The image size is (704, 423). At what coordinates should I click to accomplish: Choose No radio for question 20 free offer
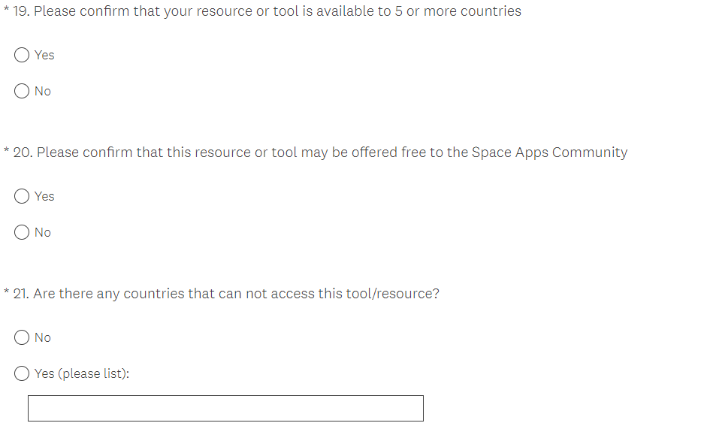click(x=23, y=232)
